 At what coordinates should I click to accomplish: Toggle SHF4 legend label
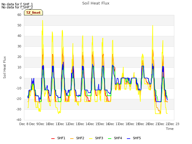coord(118,138)
